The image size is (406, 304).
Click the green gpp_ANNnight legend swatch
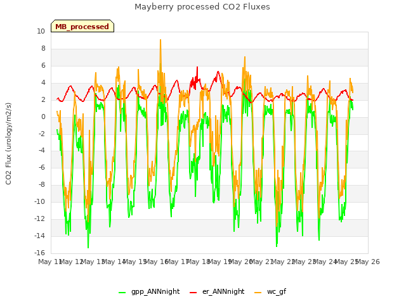[122, 293]
